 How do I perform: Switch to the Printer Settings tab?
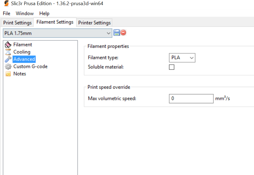point(95,23)
